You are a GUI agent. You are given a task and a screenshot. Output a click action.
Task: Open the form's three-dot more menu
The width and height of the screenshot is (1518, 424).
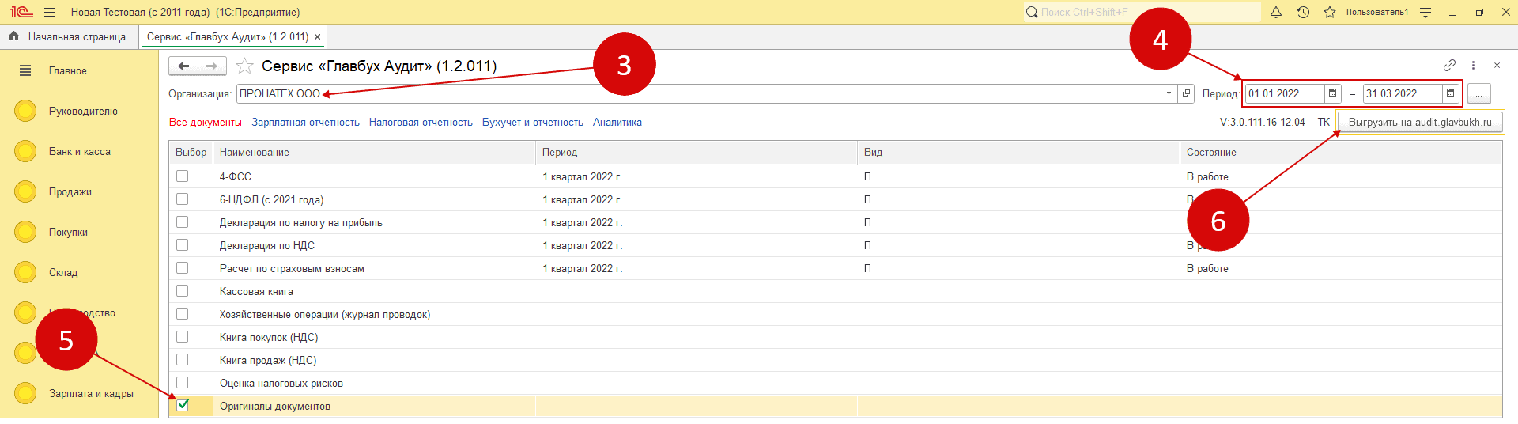1473,66
